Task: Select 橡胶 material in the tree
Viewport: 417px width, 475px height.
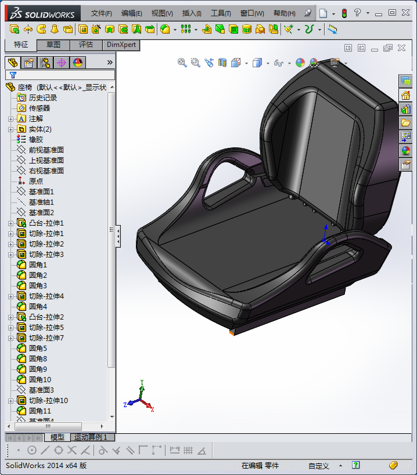Action: 36,140
